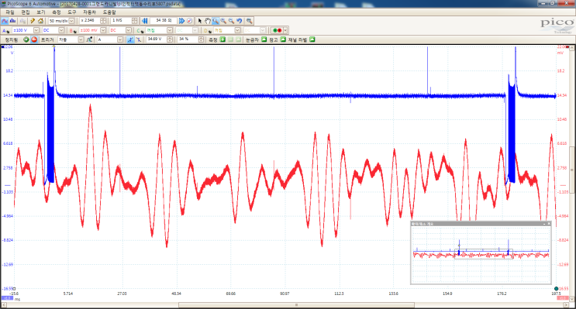Open Channel C options button

tap(140, 30)
